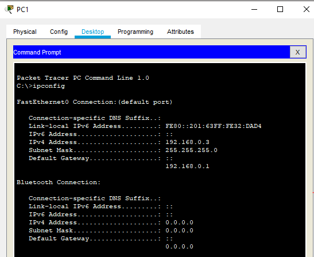
Task: Switch to the Attributes tab
Action: 180,32
